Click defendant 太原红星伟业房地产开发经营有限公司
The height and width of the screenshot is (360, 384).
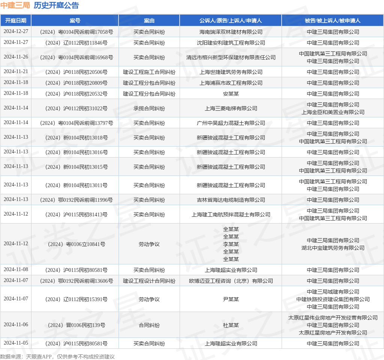pyautogui.click(x=333, y=318)
